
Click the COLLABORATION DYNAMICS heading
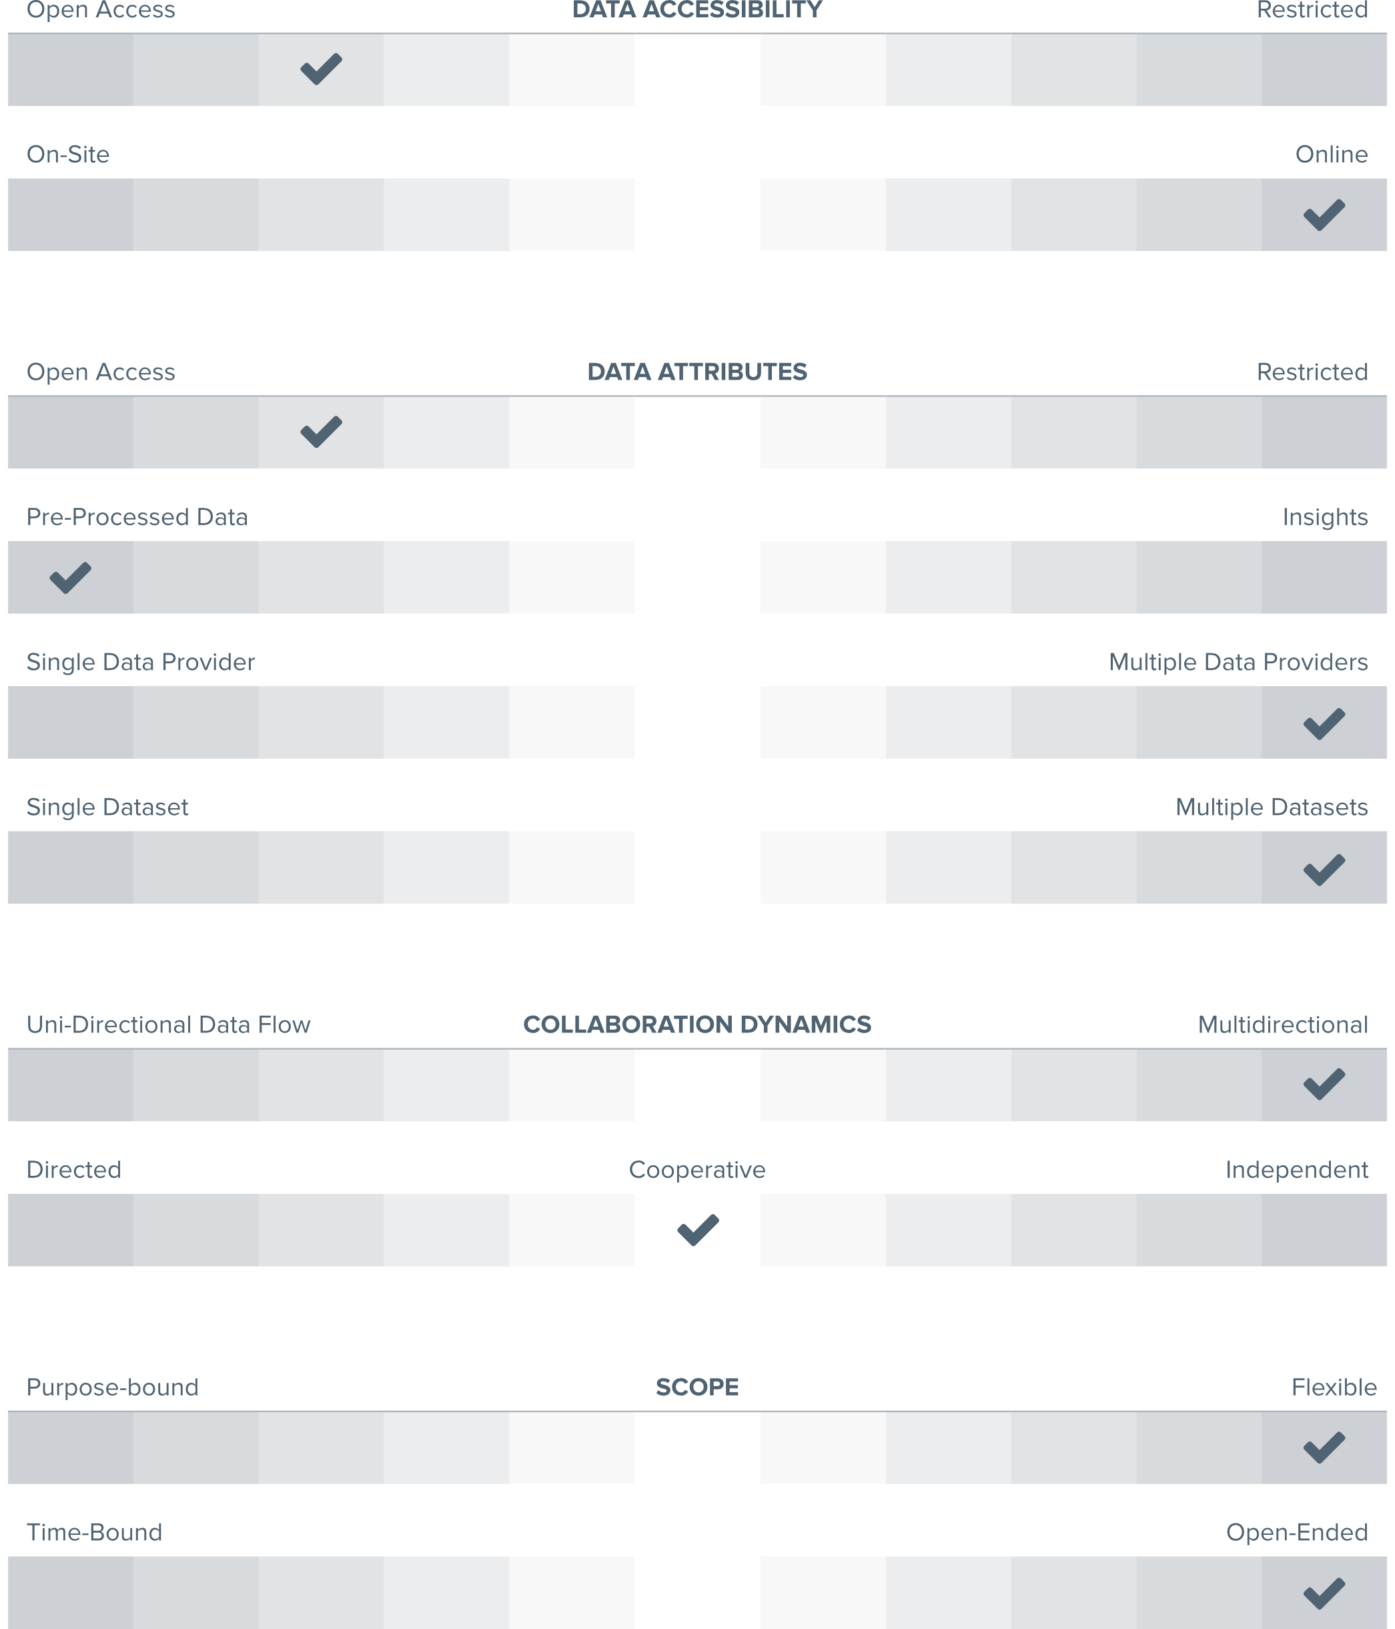696,1024
